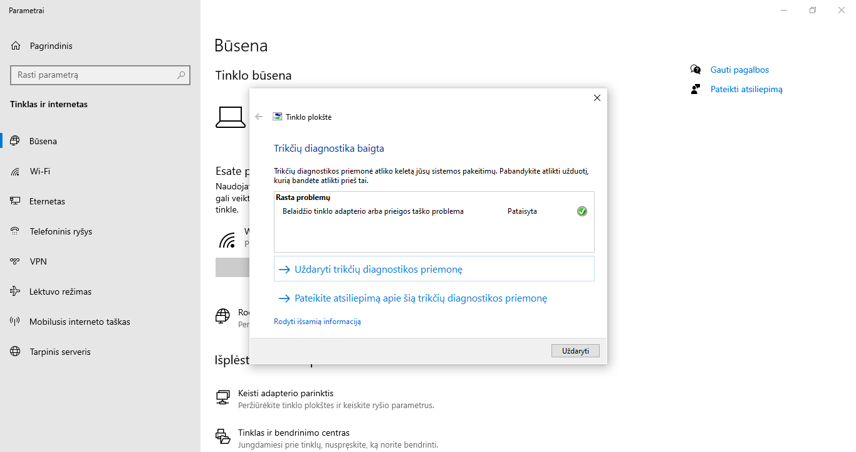The height and width of the screenshot is (452, 856).
Task: Close the troubleshooter dialog with X
Action: (597, 98)
